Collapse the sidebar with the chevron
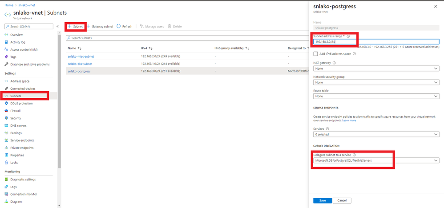This screenshot has width=444, height=208. pos(57,27)
